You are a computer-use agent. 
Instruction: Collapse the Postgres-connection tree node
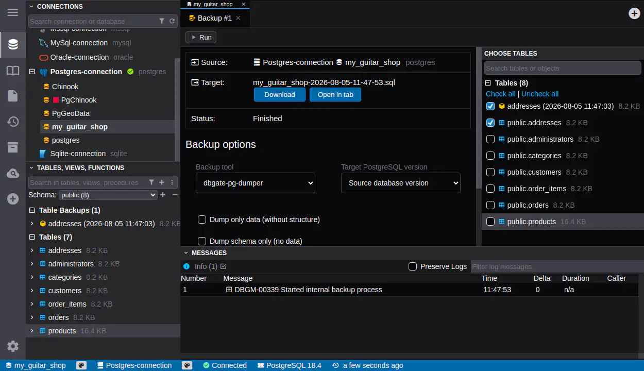[31, 72]
